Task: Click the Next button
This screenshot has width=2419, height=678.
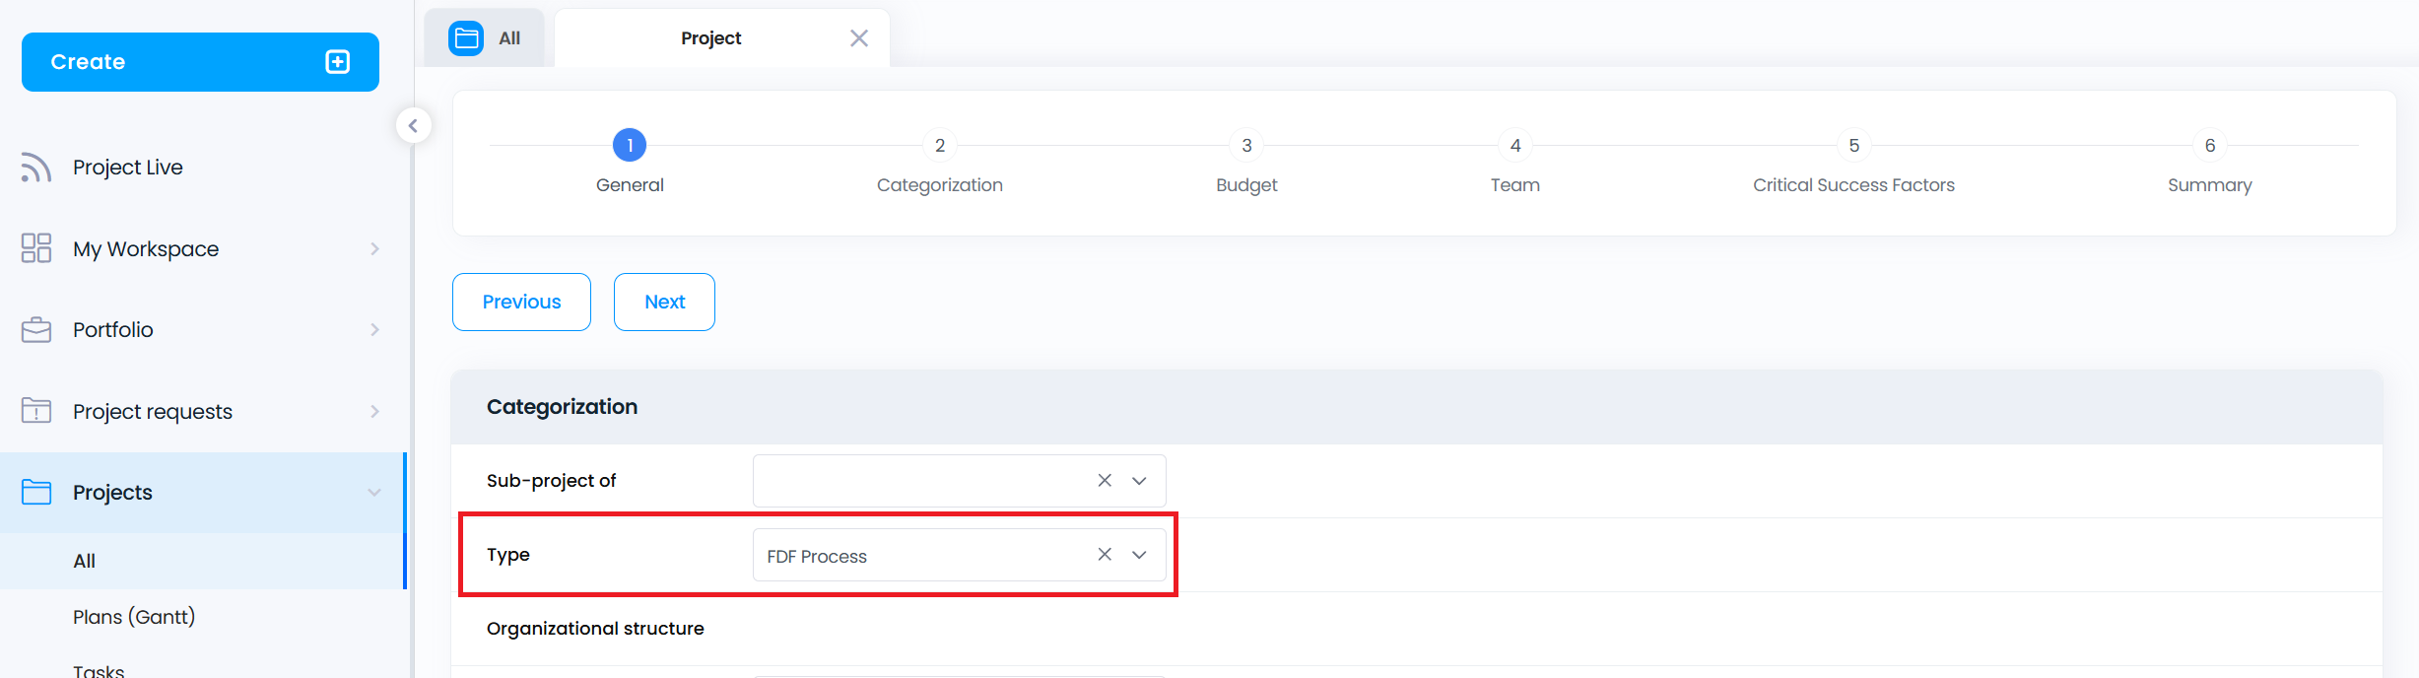Action: [x=664, y=302]
